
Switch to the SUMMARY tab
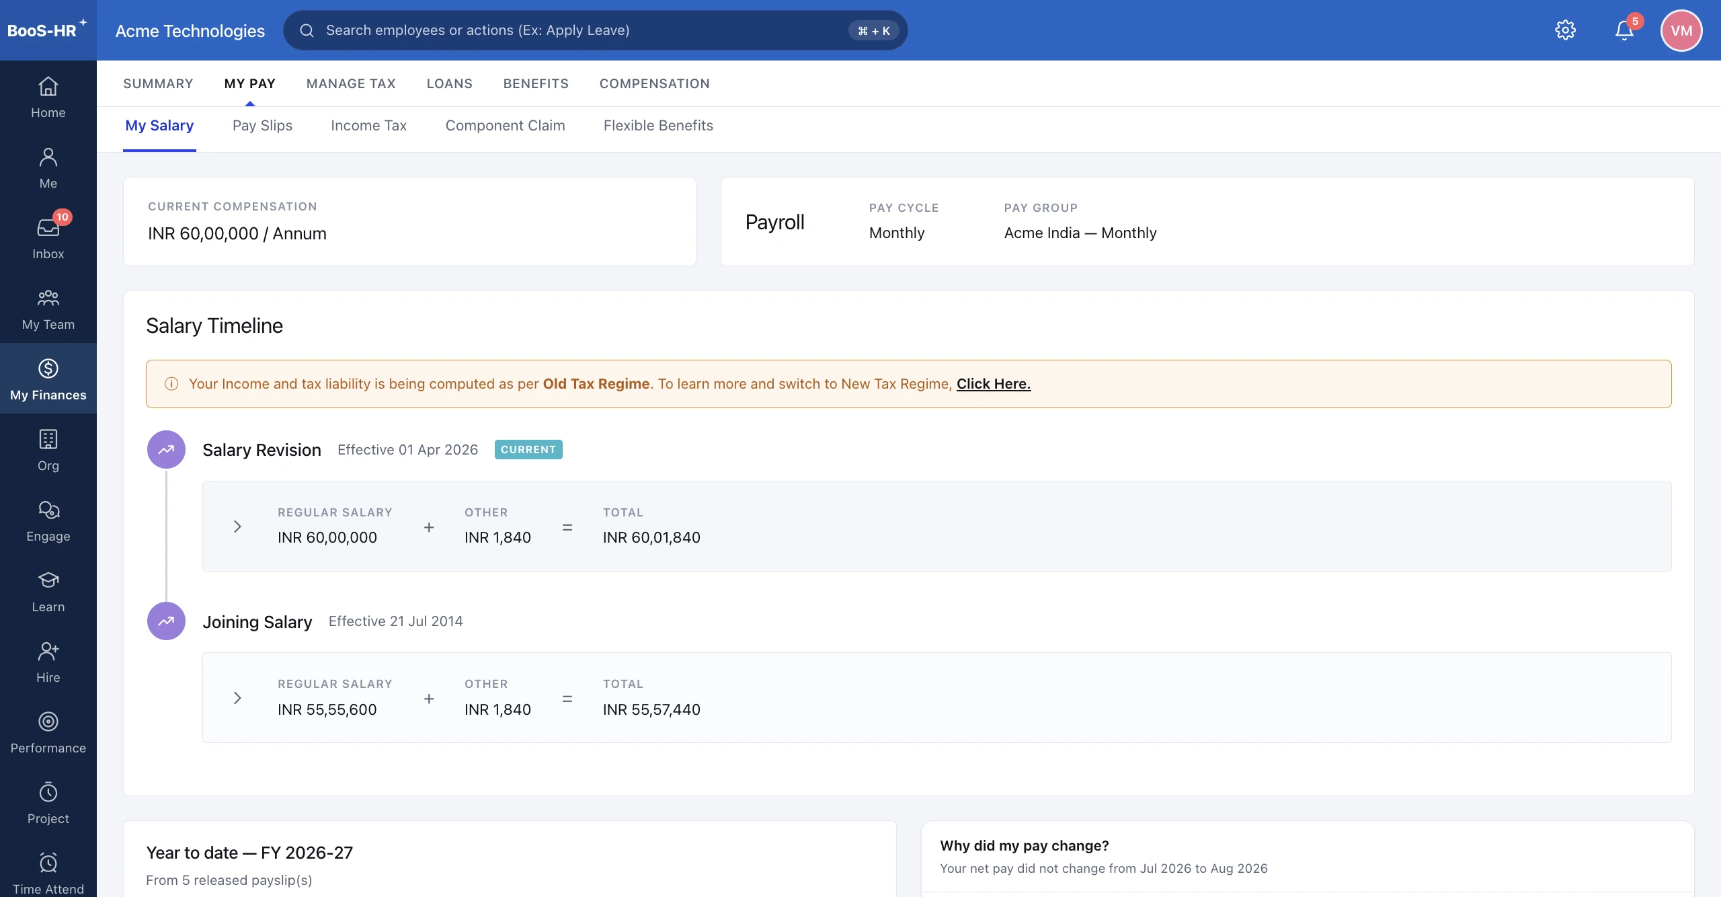point(158,83)
